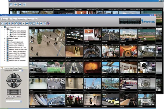This screenshot has width=164, height=109.
Task: Click the Stop button under the PTZ pad
Action: click(14, 97)
